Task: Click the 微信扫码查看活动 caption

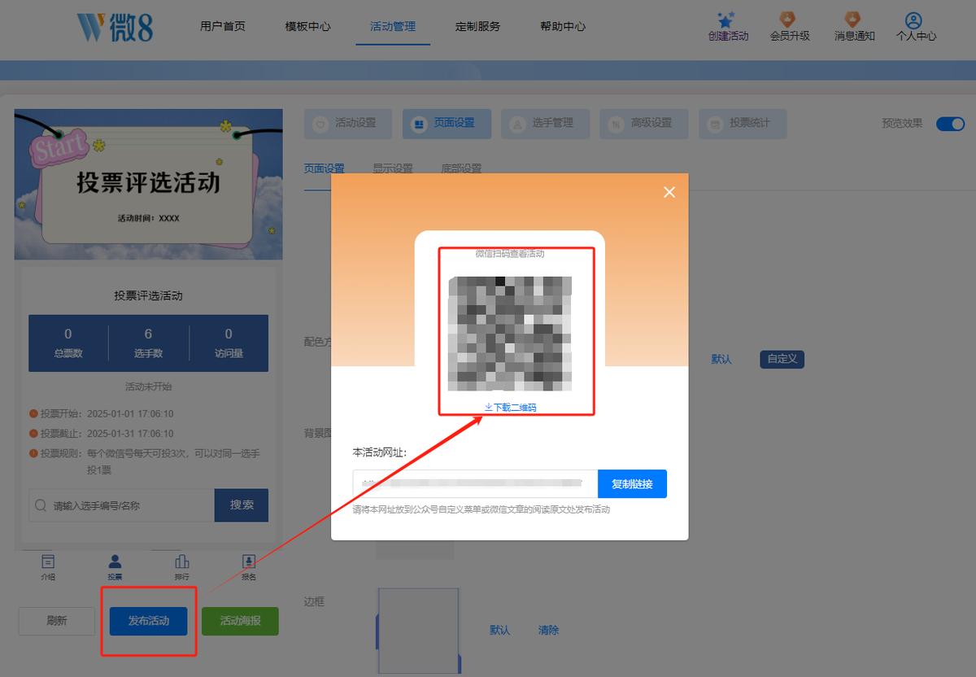Action: pos(510,254)
